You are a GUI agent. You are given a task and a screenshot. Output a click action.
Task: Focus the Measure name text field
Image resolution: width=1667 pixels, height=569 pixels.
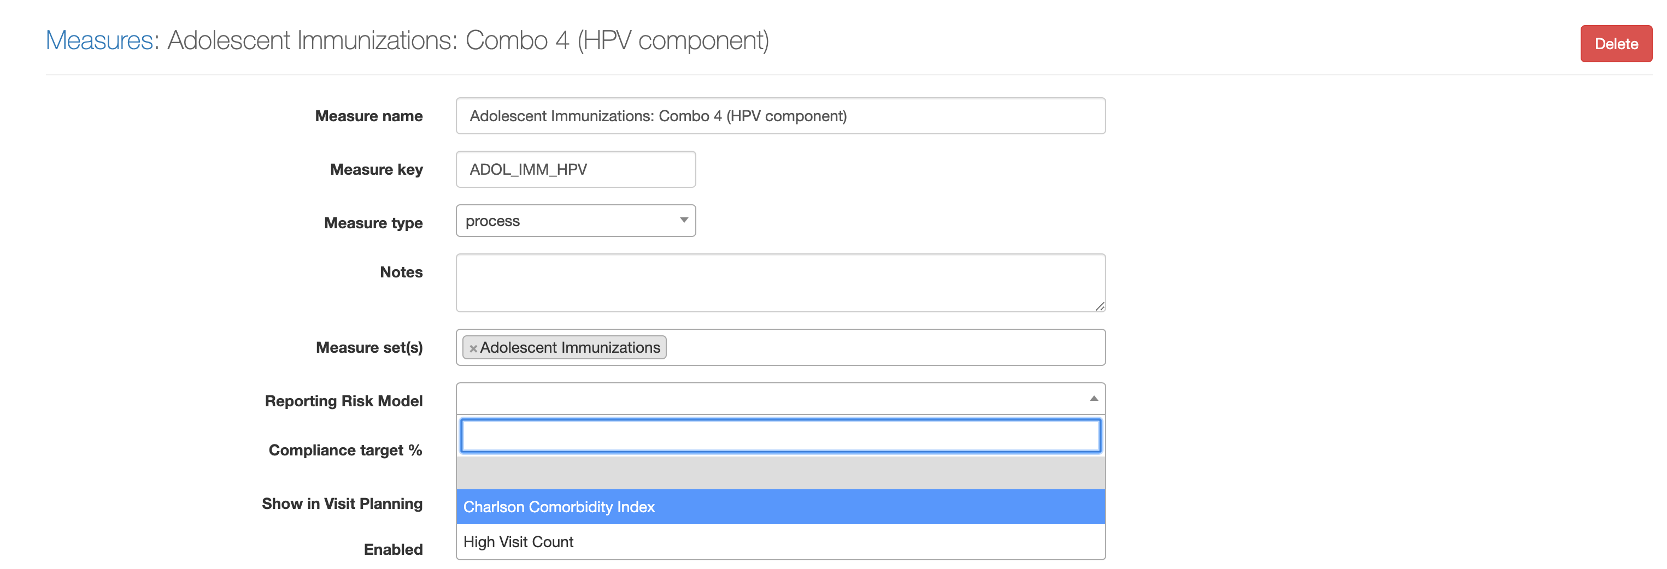point(780,116)
